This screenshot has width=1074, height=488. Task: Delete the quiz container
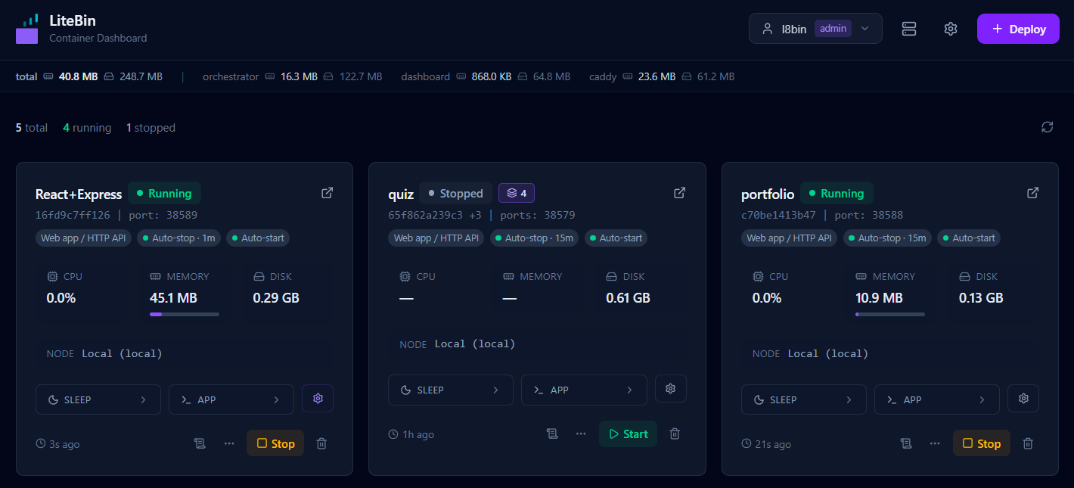675,434
